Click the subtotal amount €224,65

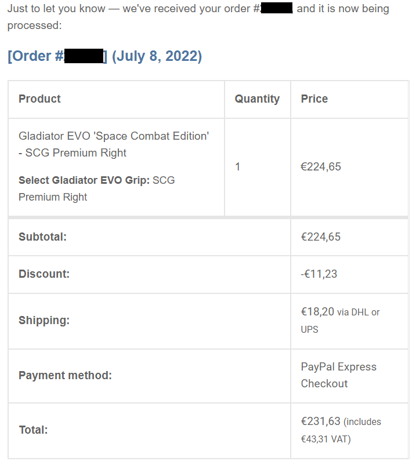(321, 237)
